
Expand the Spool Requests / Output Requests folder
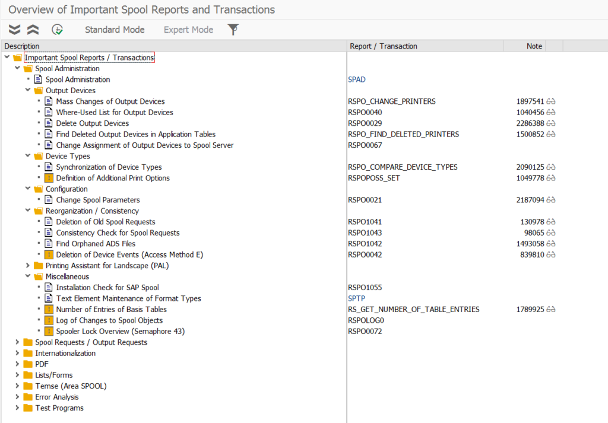[x=17, y=342]
